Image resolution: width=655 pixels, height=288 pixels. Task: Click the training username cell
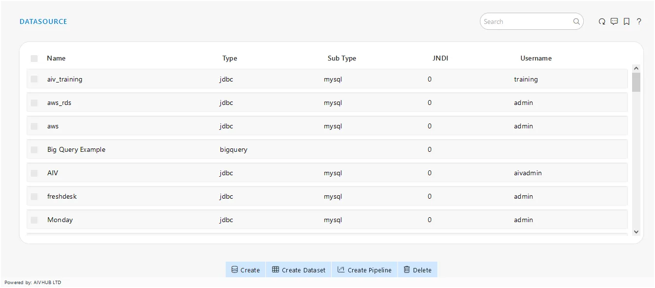click(526, 79)
